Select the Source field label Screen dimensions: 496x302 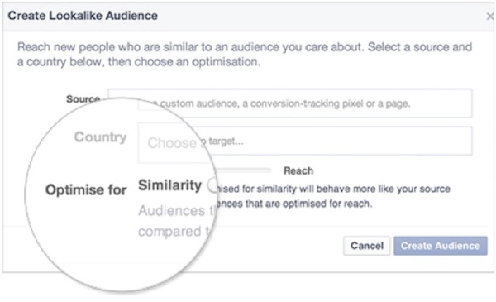click(83, 99)
